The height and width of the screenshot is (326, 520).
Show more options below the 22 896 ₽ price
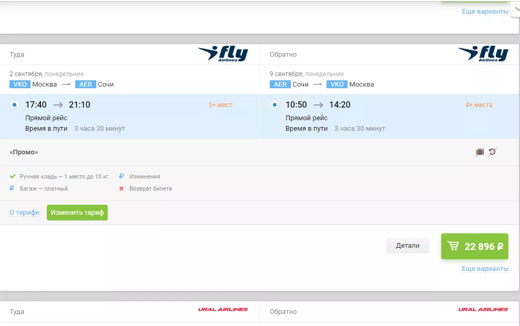click(485, 269)
